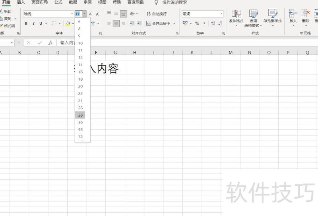The height and width of the screenshot is (216, 318).
Task: Open accounting currency format icon
Action: coord(185,23)
